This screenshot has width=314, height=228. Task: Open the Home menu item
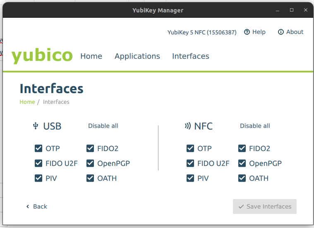(x=91, y=56)
